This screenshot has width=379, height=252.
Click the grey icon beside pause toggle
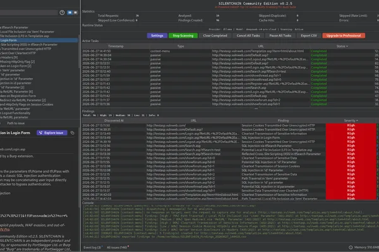click(x=75, y=13)
